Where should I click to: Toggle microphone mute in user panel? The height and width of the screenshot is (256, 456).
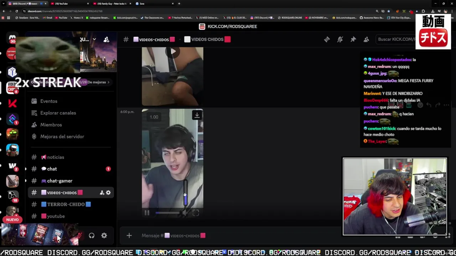coord(80,235)
